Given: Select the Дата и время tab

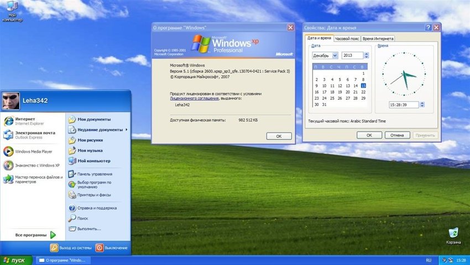Looking at the screenshot, I should [319, 38].
